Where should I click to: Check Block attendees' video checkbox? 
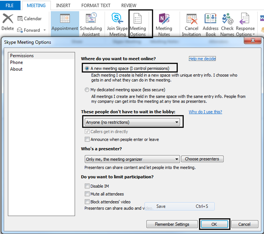coord(87,202)
